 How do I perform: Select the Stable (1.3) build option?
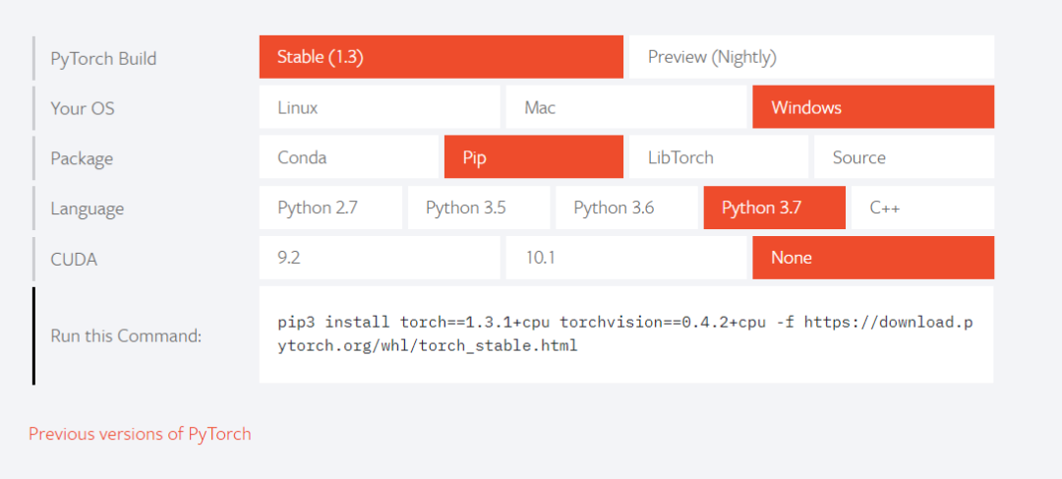pos(441,57)
